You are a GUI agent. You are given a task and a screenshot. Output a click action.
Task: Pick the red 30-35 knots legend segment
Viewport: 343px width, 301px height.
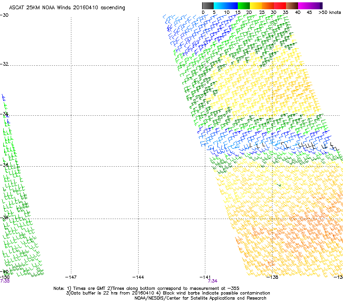(x=280, y=6)
